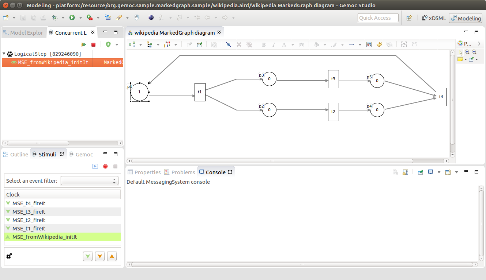Click the red stop button in Concurrent panel
The height and width of the screenshot is (280, 486).
click(93, 44)
